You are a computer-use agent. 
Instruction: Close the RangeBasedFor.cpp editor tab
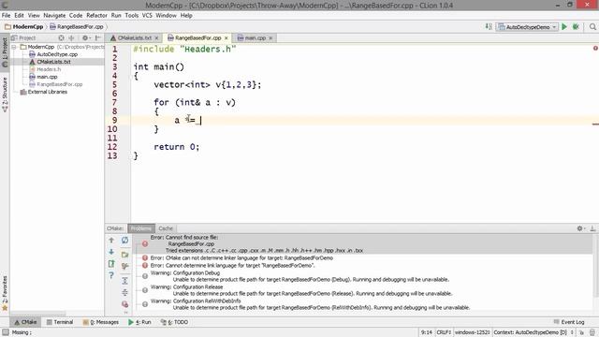pyautogui.click(x=226, y=38)
